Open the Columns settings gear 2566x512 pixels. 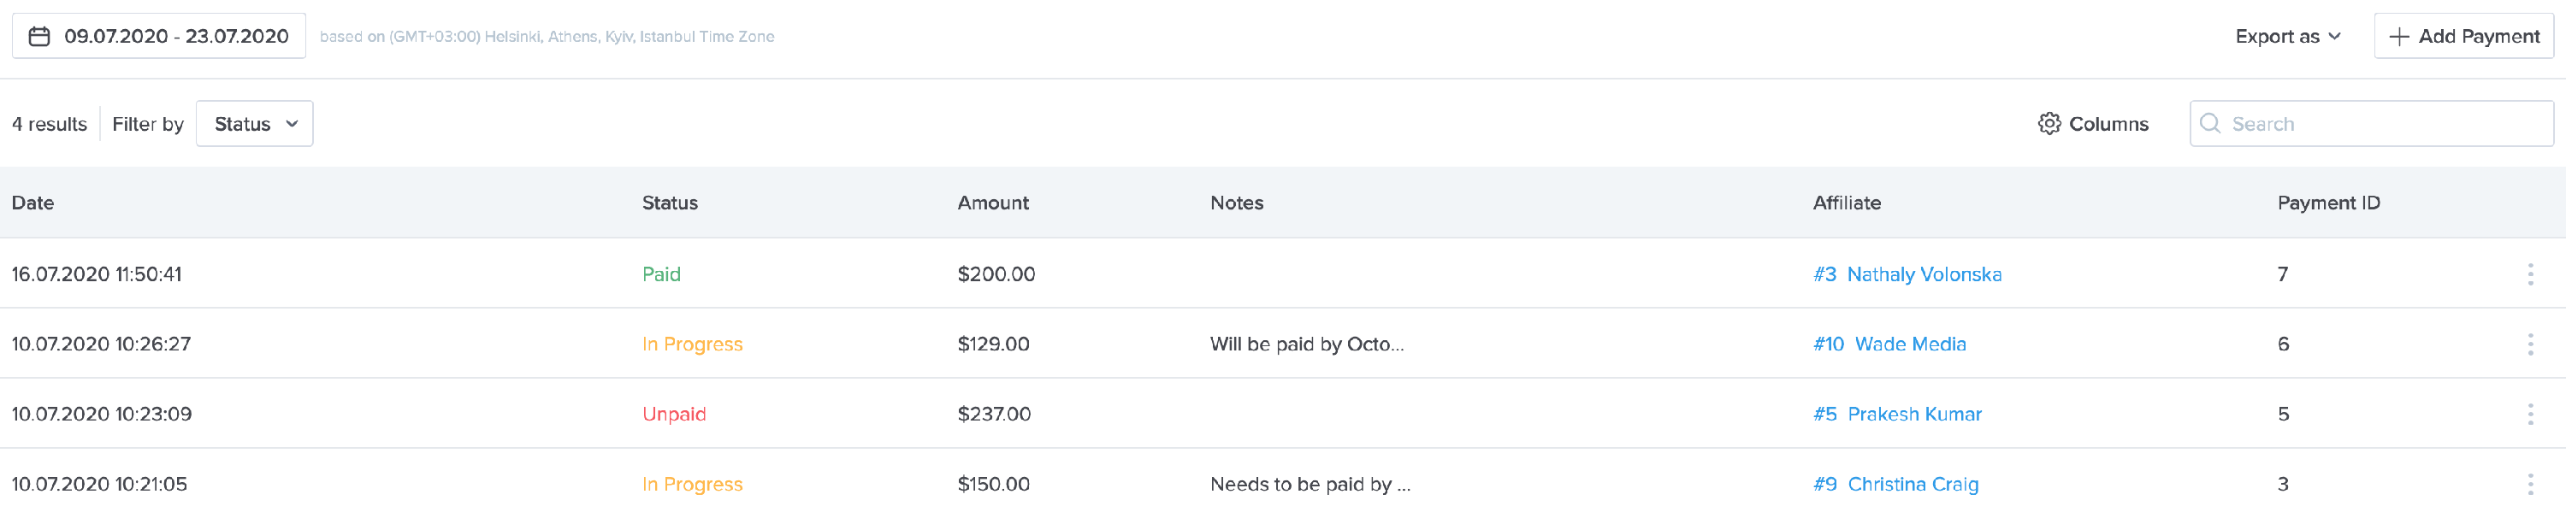click(x=2050, y=124)
